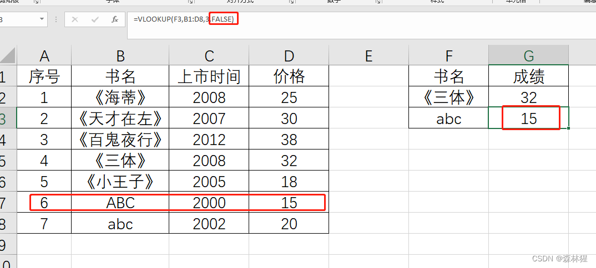Select the lowercase abc cell in column B
Screen dimensions: 596x268
[120, 223]
